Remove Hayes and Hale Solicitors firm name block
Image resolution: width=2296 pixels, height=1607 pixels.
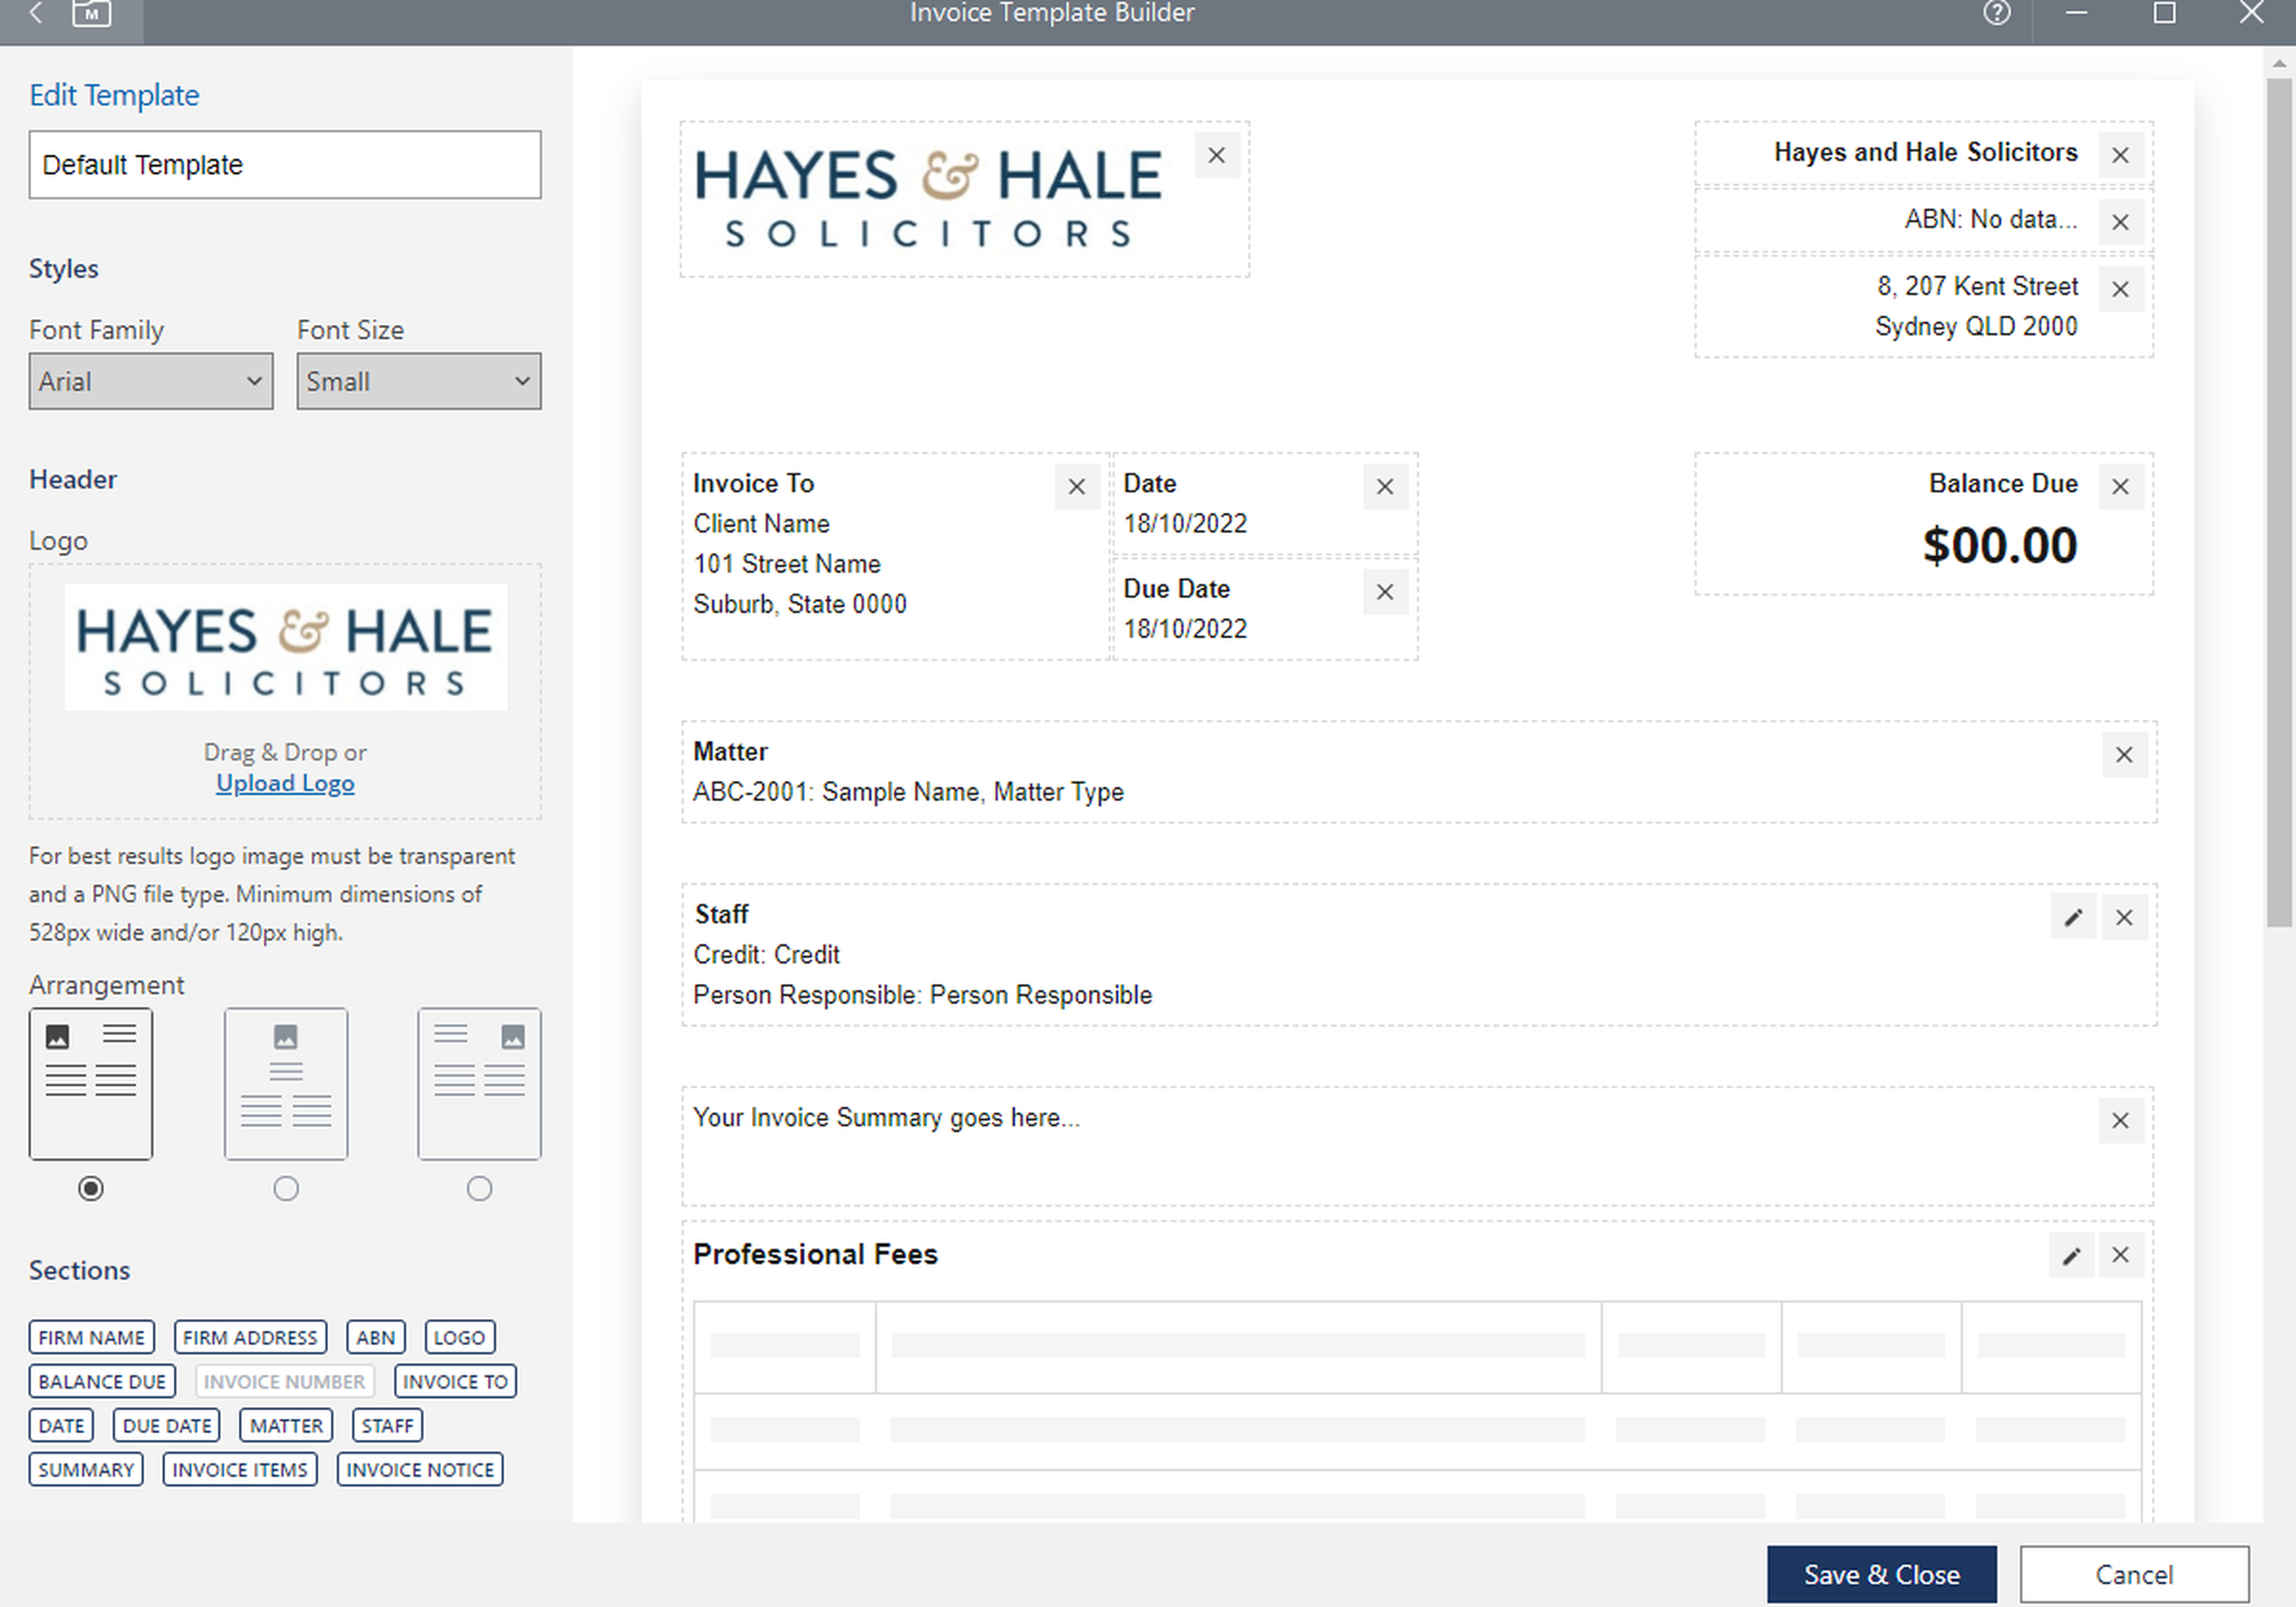(2120, 156)
